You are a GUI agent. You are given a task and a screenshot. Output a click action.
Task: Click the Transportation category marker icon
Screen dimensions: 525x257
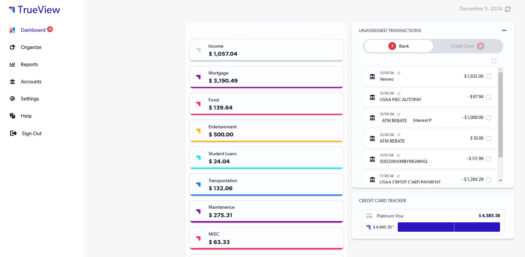(198, 185)
